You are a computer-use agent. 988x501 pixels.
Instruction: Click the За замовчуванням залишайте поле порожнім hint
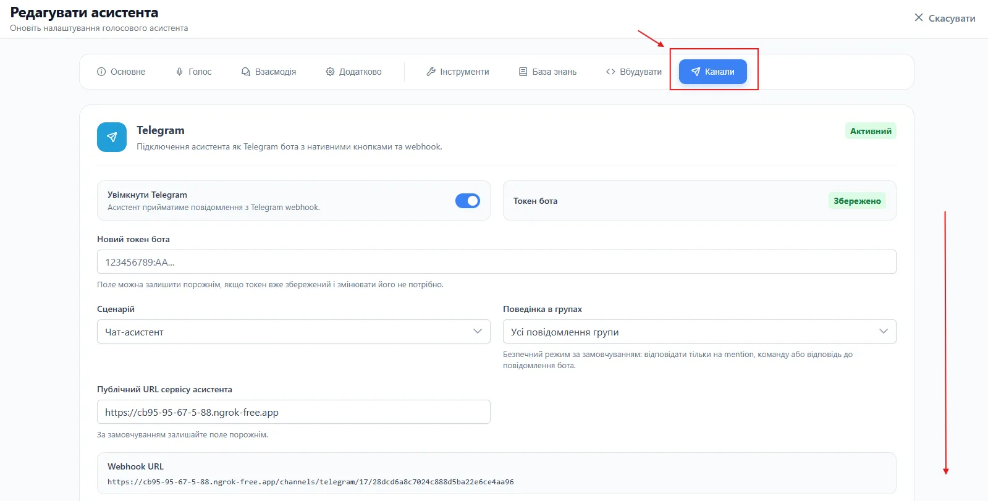tap(182, 435)
